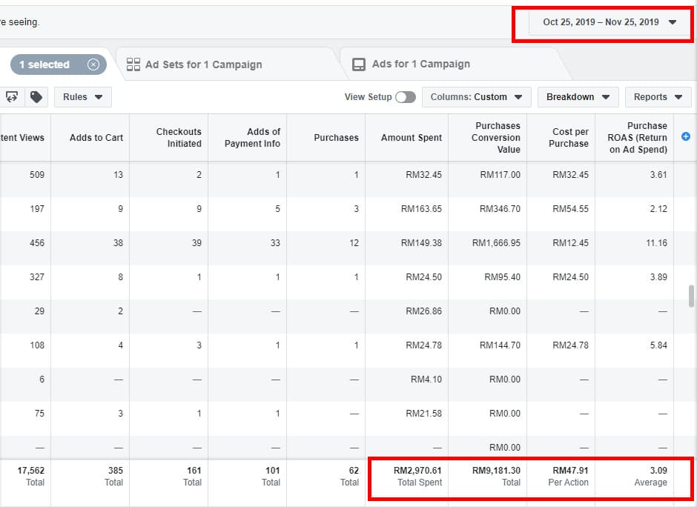This screenshot has height=507, width=697.
Task: Click the Adds to Cart column header
Action: coord(96,138)
